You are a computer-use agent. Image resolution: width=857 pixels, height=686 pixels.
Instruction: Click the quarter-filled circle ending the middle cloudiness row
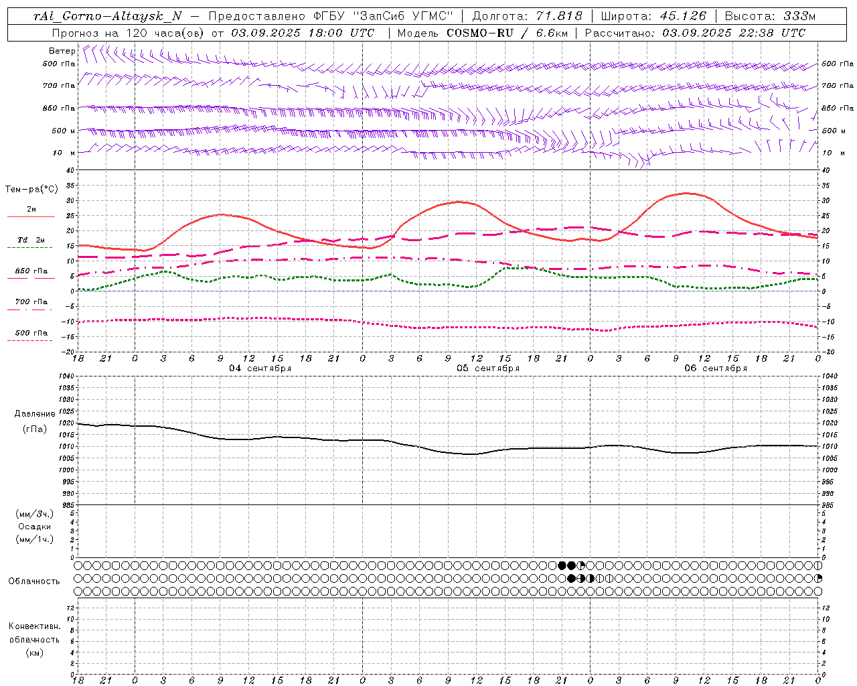click(818, 578)
